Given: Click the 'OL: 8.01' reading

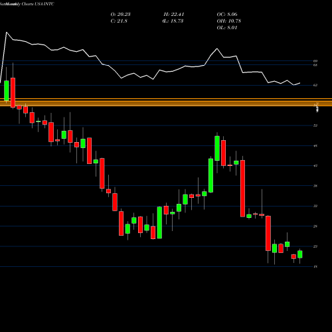Looking at the screenshot, I should [227, 28].
